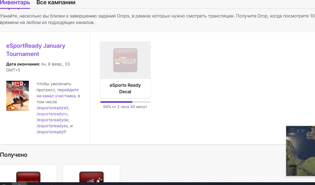Click the floating mini video player

pyautogui.click(x=300, y=151)
